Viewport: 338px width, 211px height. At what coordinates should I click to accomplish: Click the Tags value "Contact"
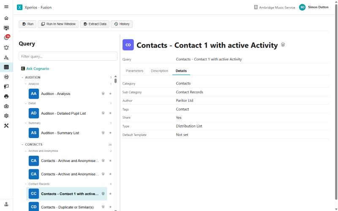point(183,109)
